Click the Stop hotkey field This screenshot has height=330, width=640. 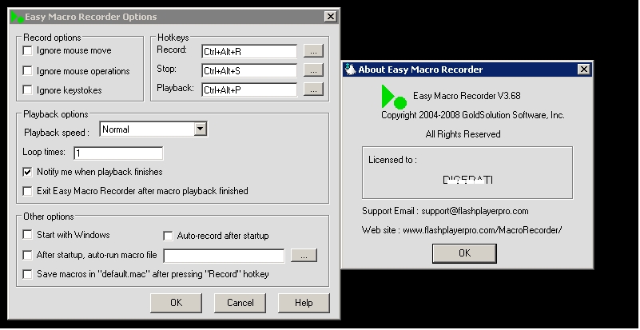pyautogui.click(x=249, y=70)
